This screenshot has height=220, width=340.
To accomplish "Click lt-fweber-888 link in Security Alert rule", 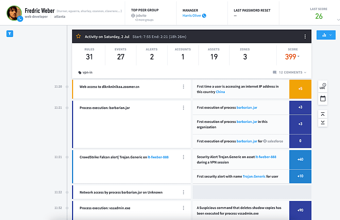I will pos(266,157).
